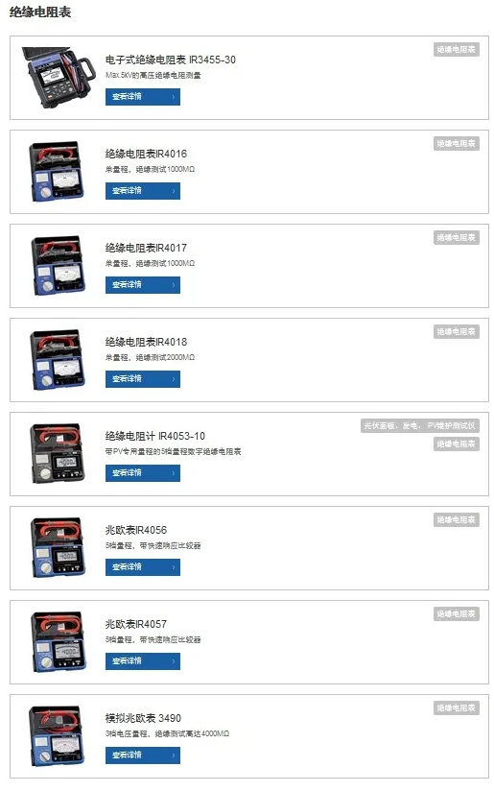Click the 电子式绝缘电阻表 IR3455-30 title link
This screenshot has width=494, height=791.
tap(171, 60)
